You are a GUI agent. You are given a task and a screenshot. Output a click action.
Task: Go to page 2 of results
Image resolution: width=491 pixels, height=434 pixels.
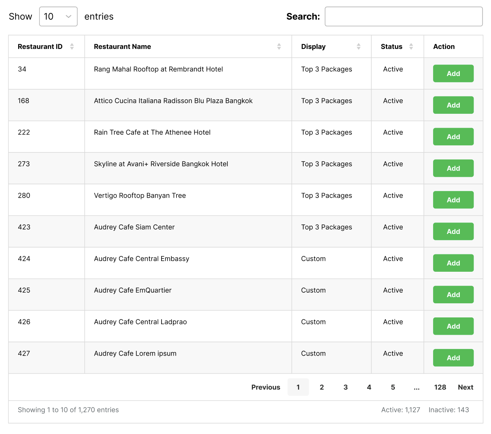(322, 387)
